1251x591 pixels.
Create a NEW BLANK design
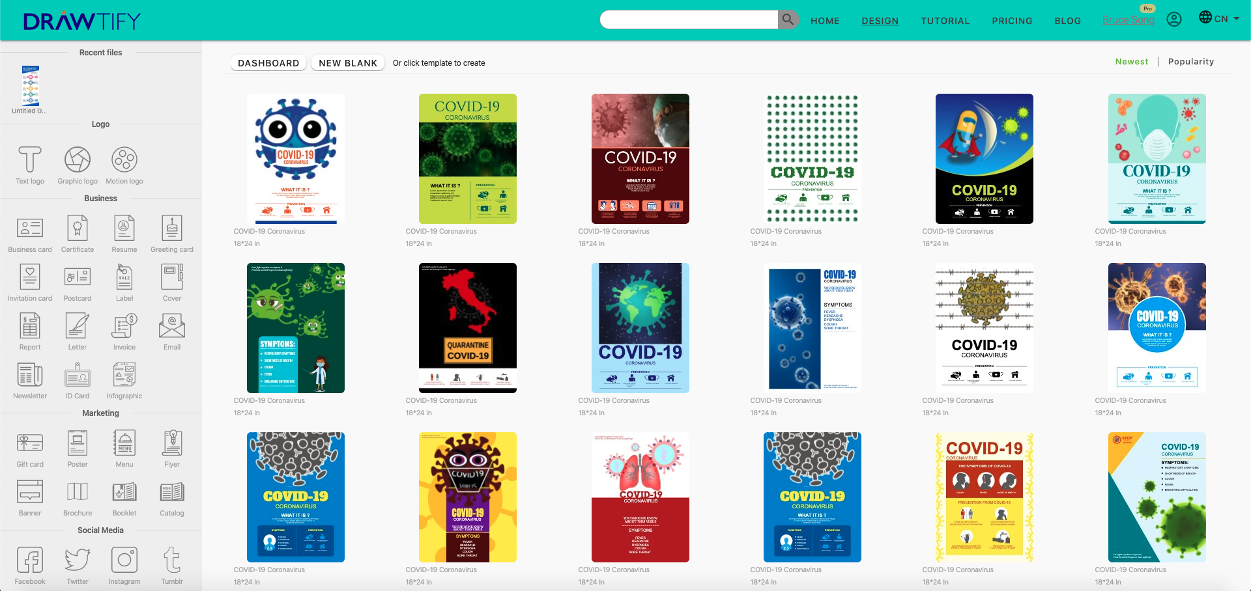(x=348, y=63)
